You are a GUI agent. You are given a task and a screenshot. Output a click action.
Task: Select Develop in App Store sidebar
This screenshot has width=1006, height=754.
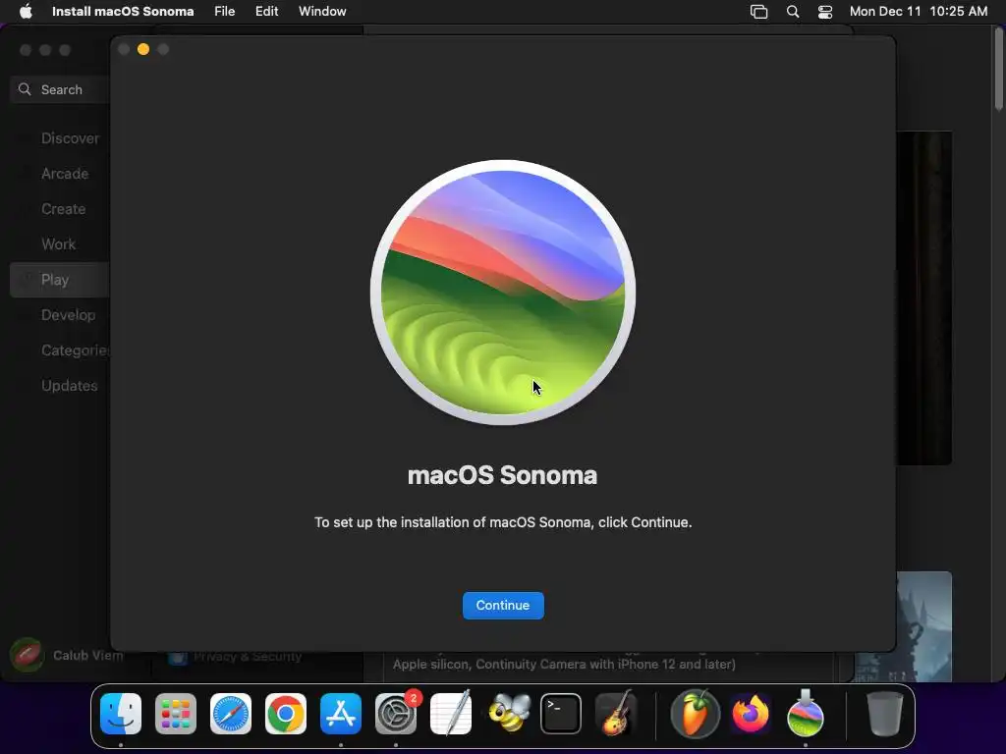click(68, 315)
